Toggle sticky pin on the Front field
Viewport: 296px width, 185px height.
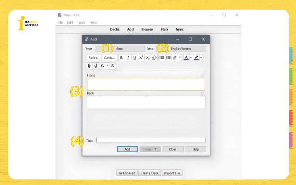[x=202, y=75]
